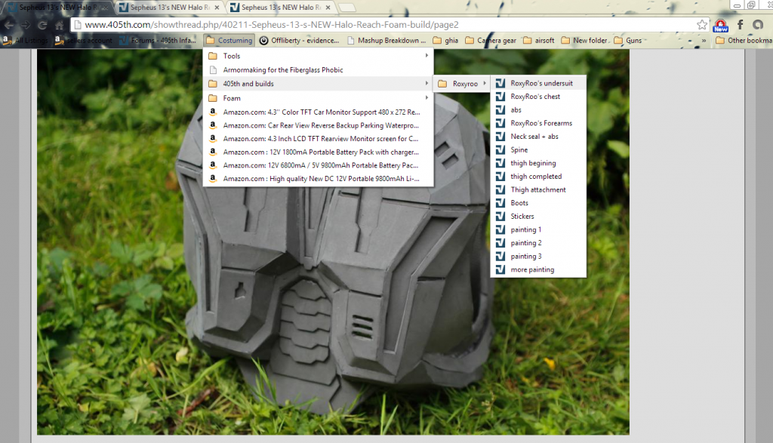Open the Offliberty - evidence bookmark

click(300, 41)
